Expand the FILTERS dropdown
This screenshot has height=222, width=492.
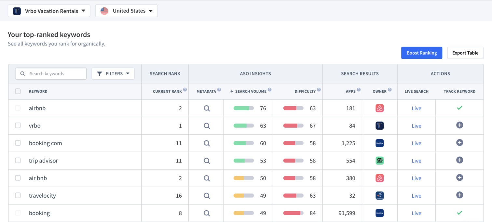pos(113,73)
